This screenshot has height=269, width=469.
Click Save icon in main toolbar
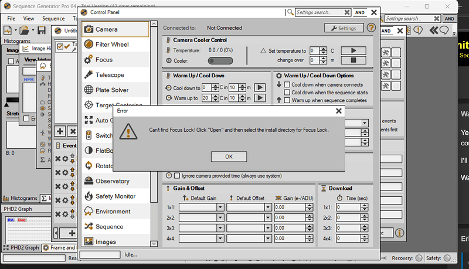[41, 30]
